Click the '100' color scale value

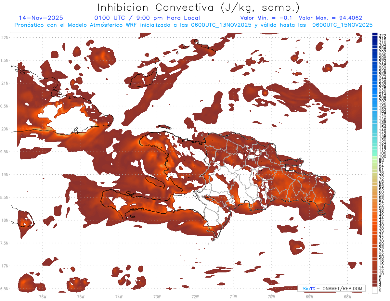click(383, 157)
